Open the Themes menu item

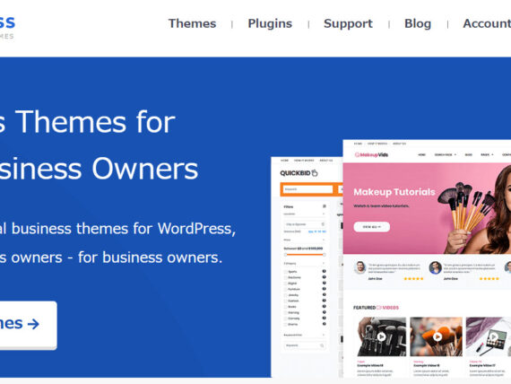192,23
